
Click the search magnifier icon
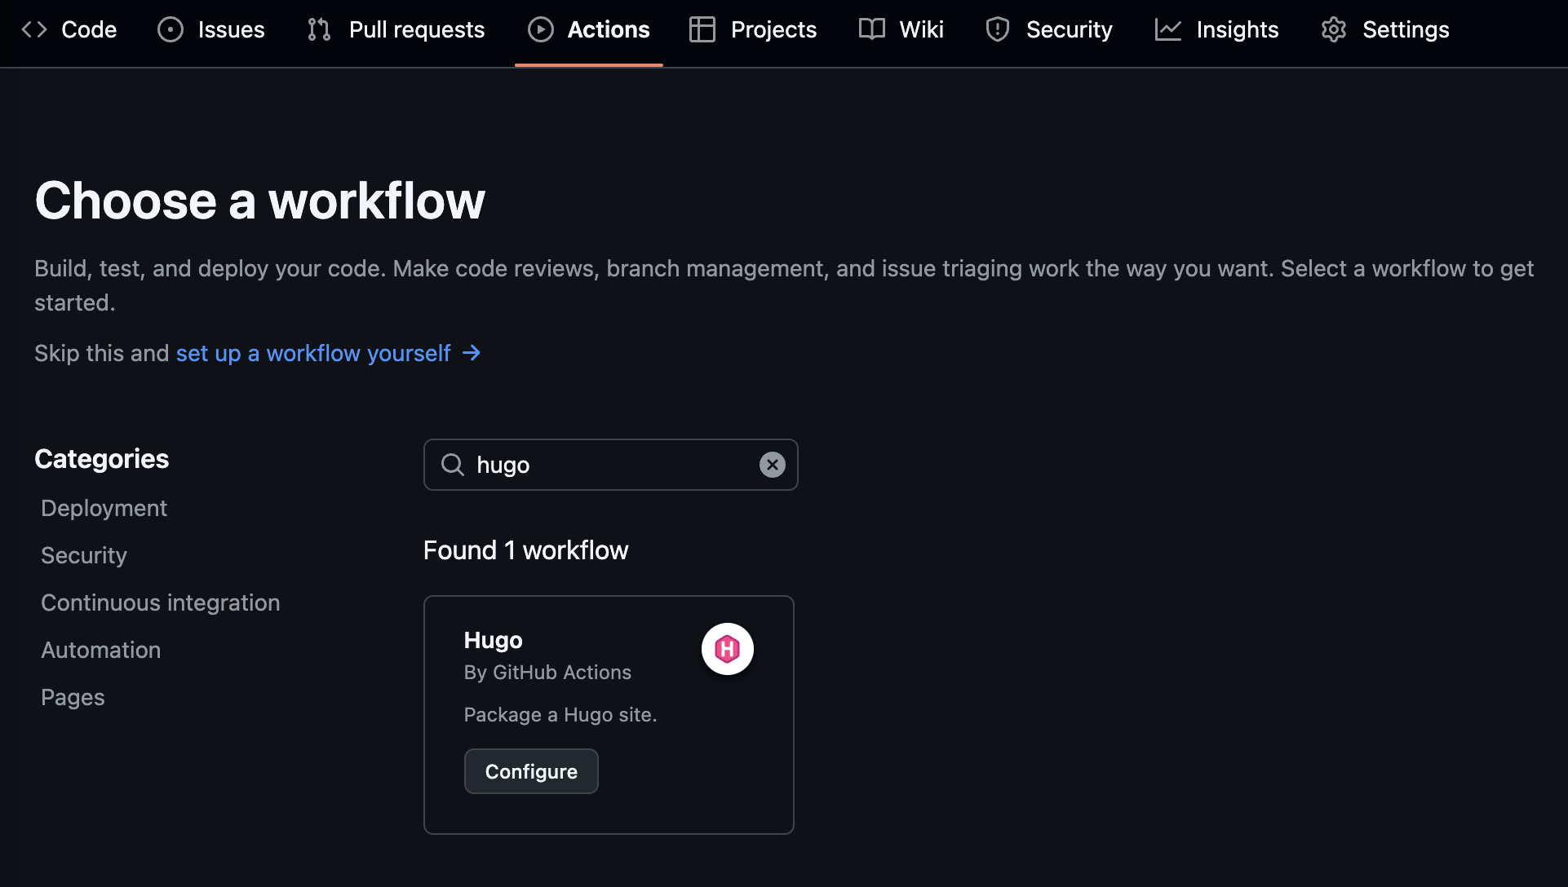click(x=453, y=465)
